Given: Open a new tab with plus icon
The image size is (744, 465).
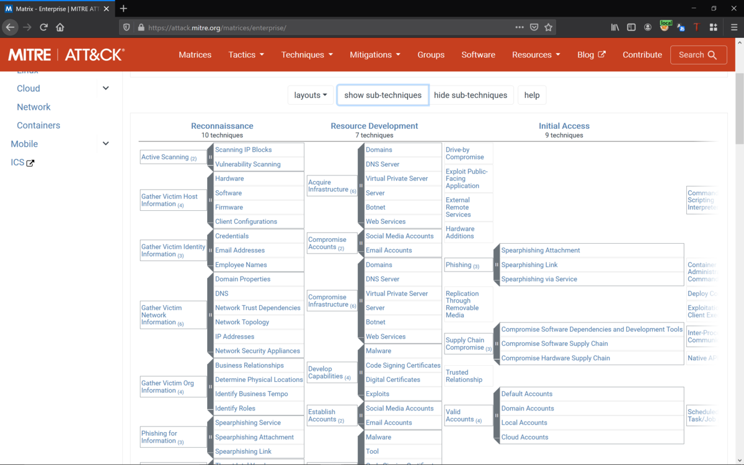Looking at the screenshot, I should 123,8.
